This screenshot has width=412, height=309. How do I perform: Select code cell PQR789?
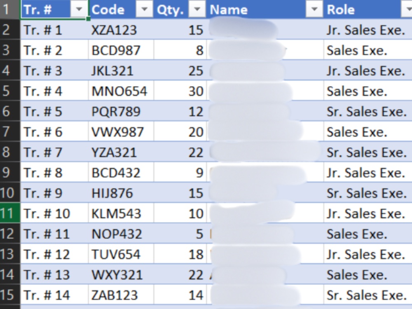point(121,111)
